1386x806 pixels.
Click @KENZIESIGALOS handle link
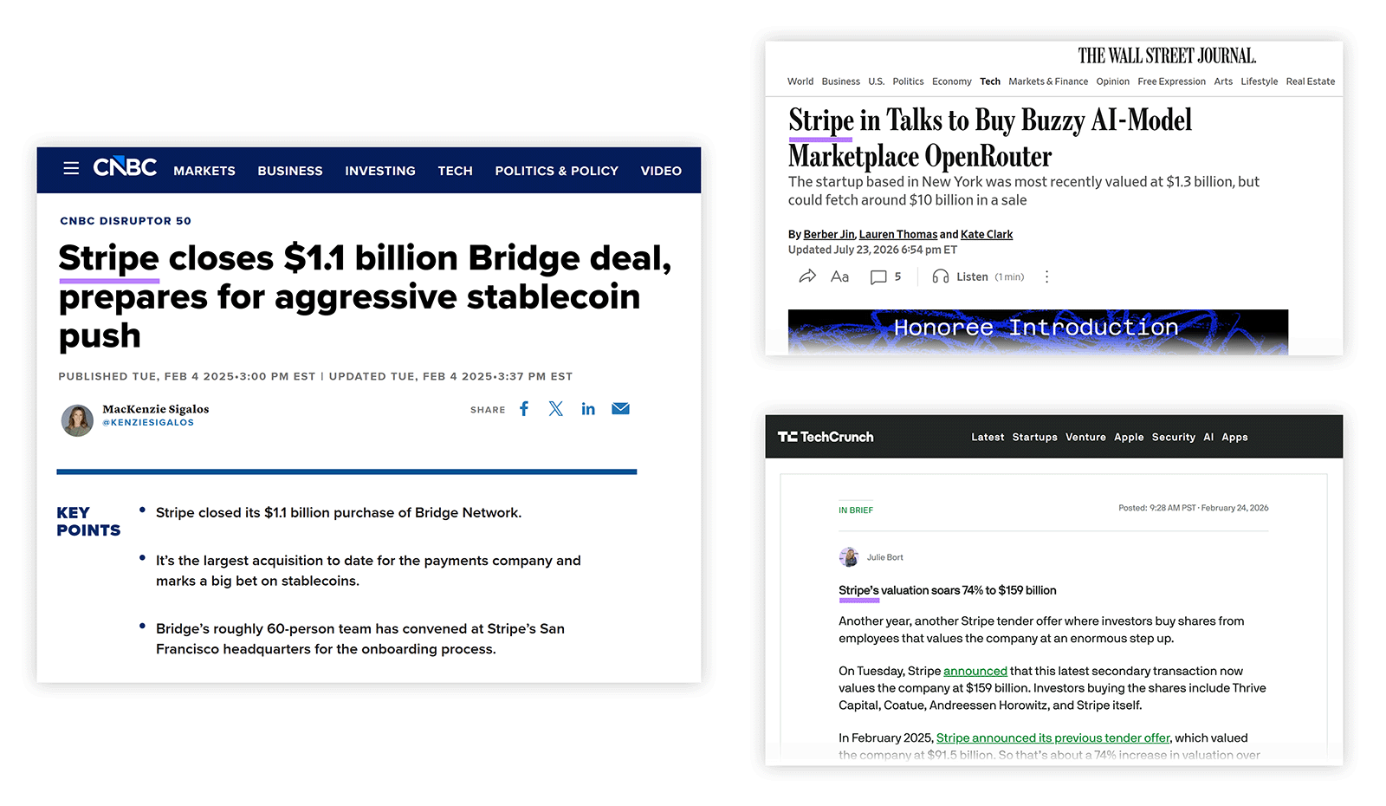coord(148,423)
